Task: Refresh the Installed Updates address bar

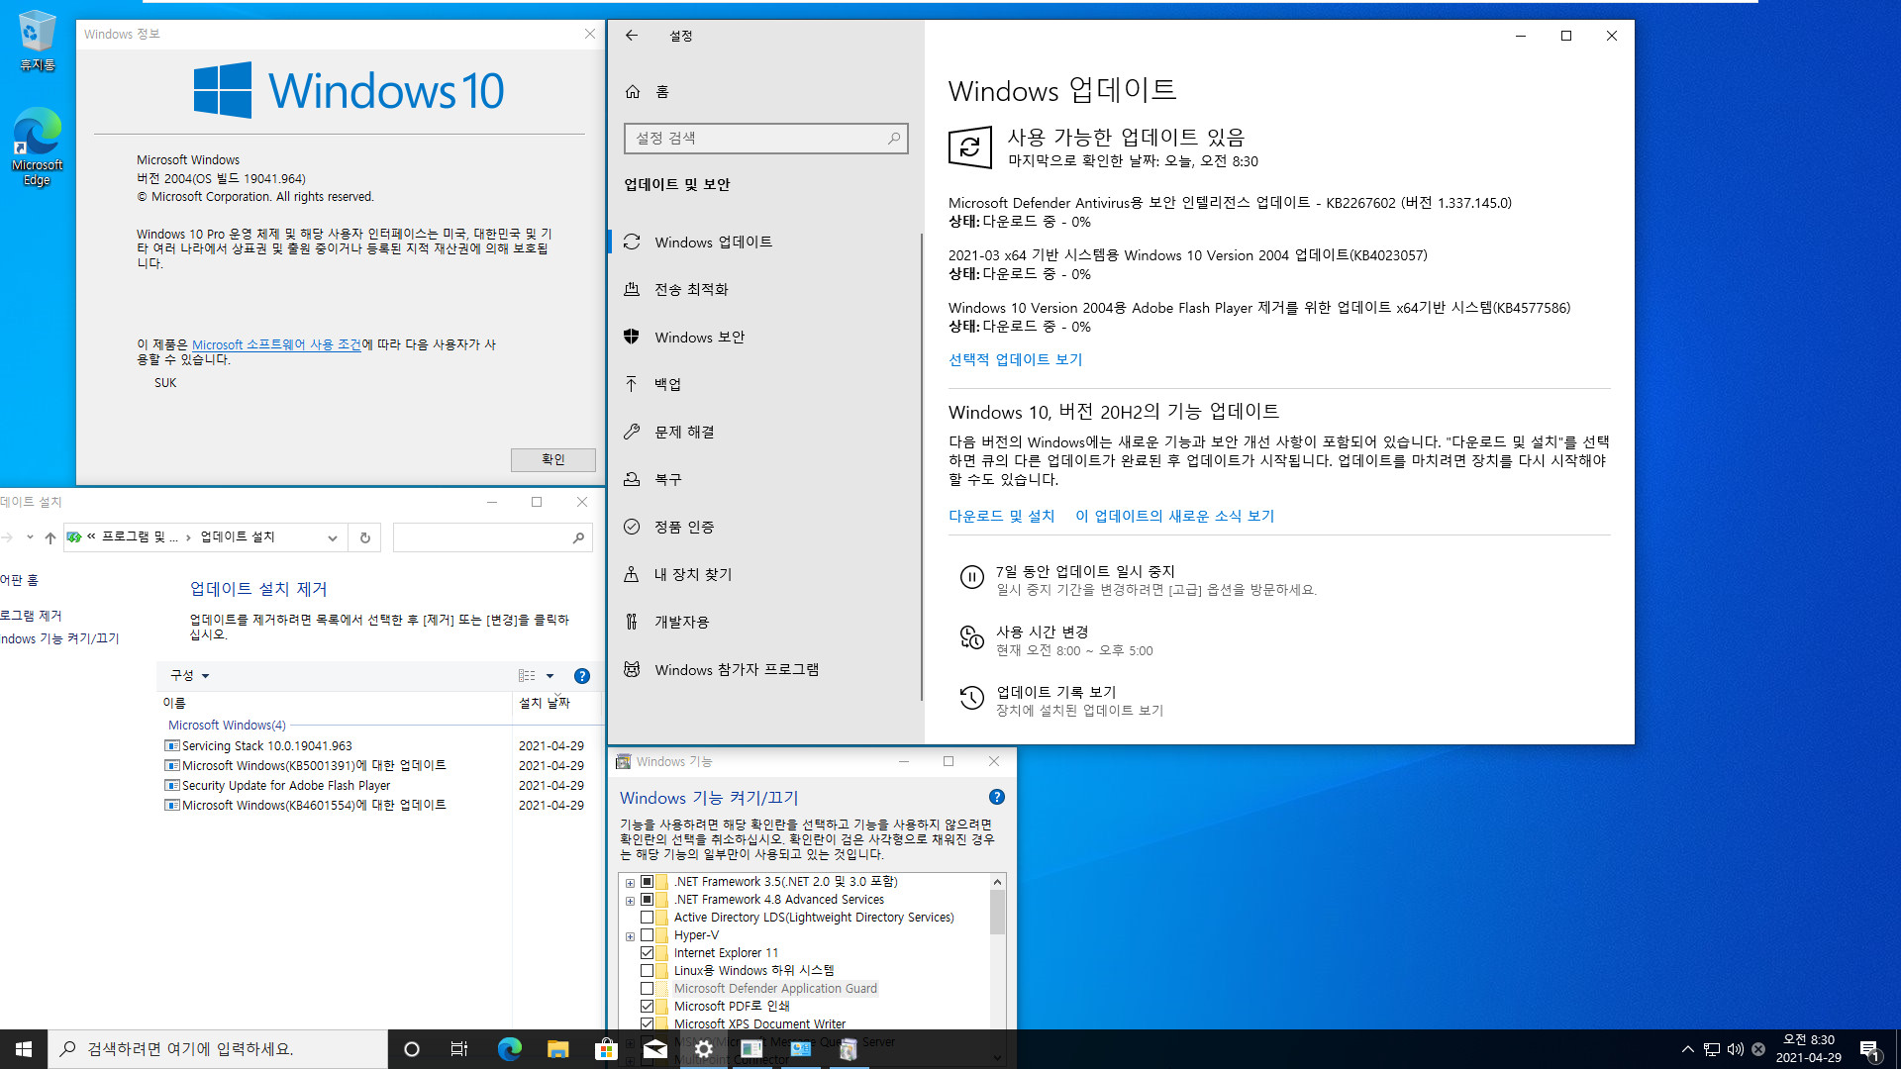Action: [x=365, y=537]
